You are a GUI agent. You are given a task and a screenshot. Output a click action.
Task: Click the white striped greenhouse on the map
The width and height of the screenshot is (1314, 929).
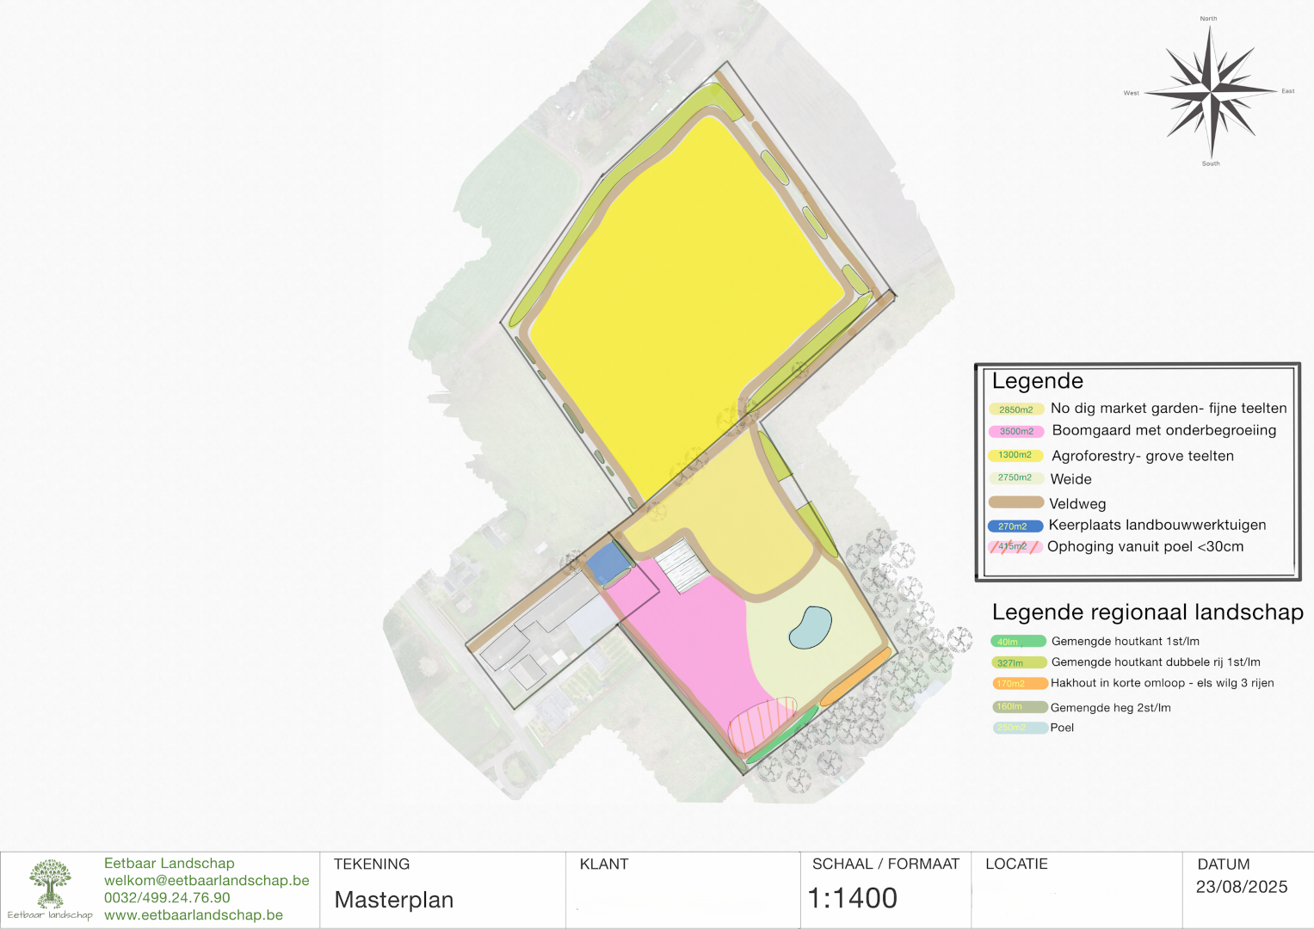[x=682, y=564]
